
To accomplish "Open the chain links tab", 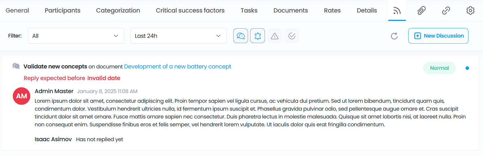I will pos(446,11).
